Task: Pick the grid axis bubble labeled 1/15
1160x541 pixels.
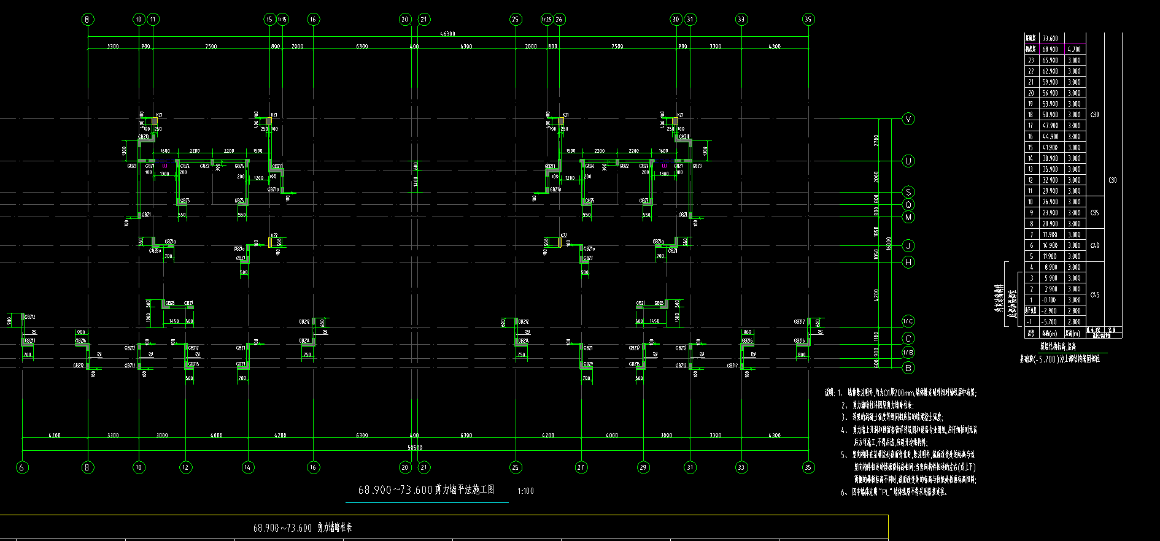Action: point(282,19)
